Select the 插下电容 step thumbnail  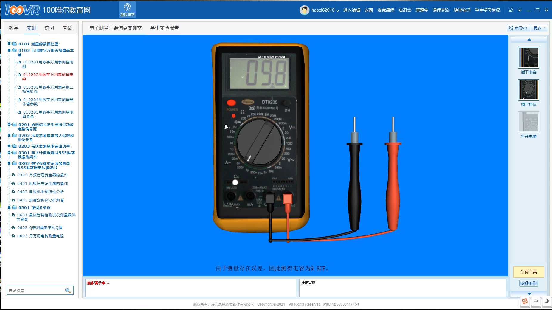tap(528, 58)
